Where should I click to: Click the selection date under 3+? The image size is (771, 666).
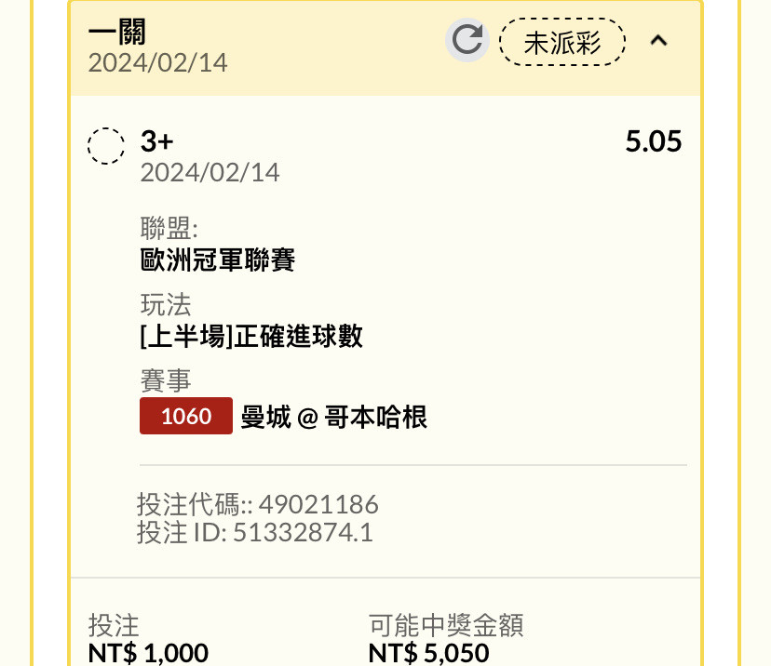[210, 173]
